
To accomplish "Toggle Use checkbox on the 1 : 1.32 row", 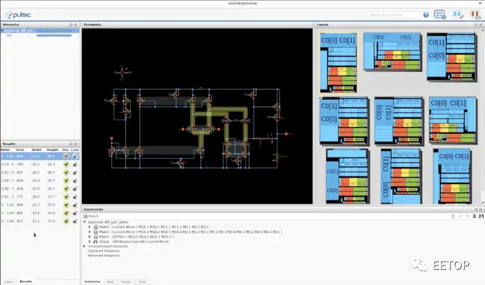I will [x=66, y=205].
